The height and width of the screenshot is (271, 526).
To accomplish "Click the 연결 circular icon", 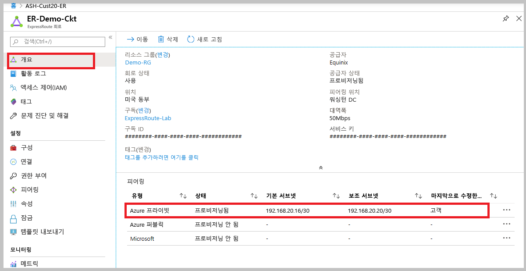I will point(14,161).
